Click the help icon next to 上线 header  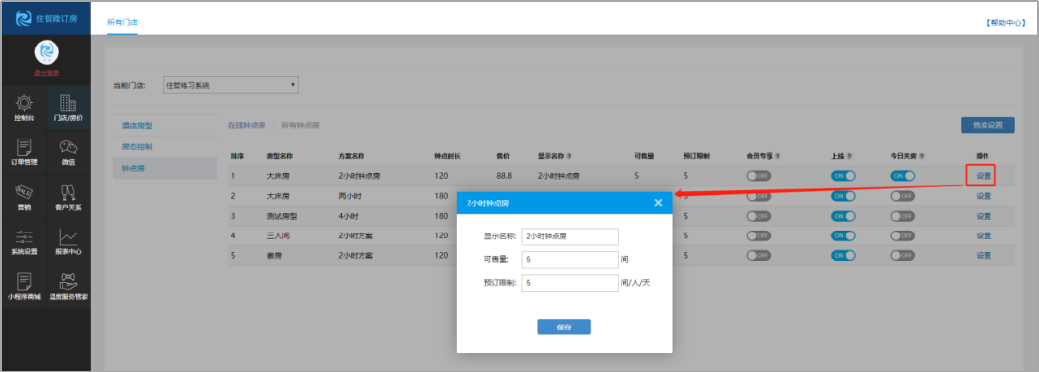849,157
